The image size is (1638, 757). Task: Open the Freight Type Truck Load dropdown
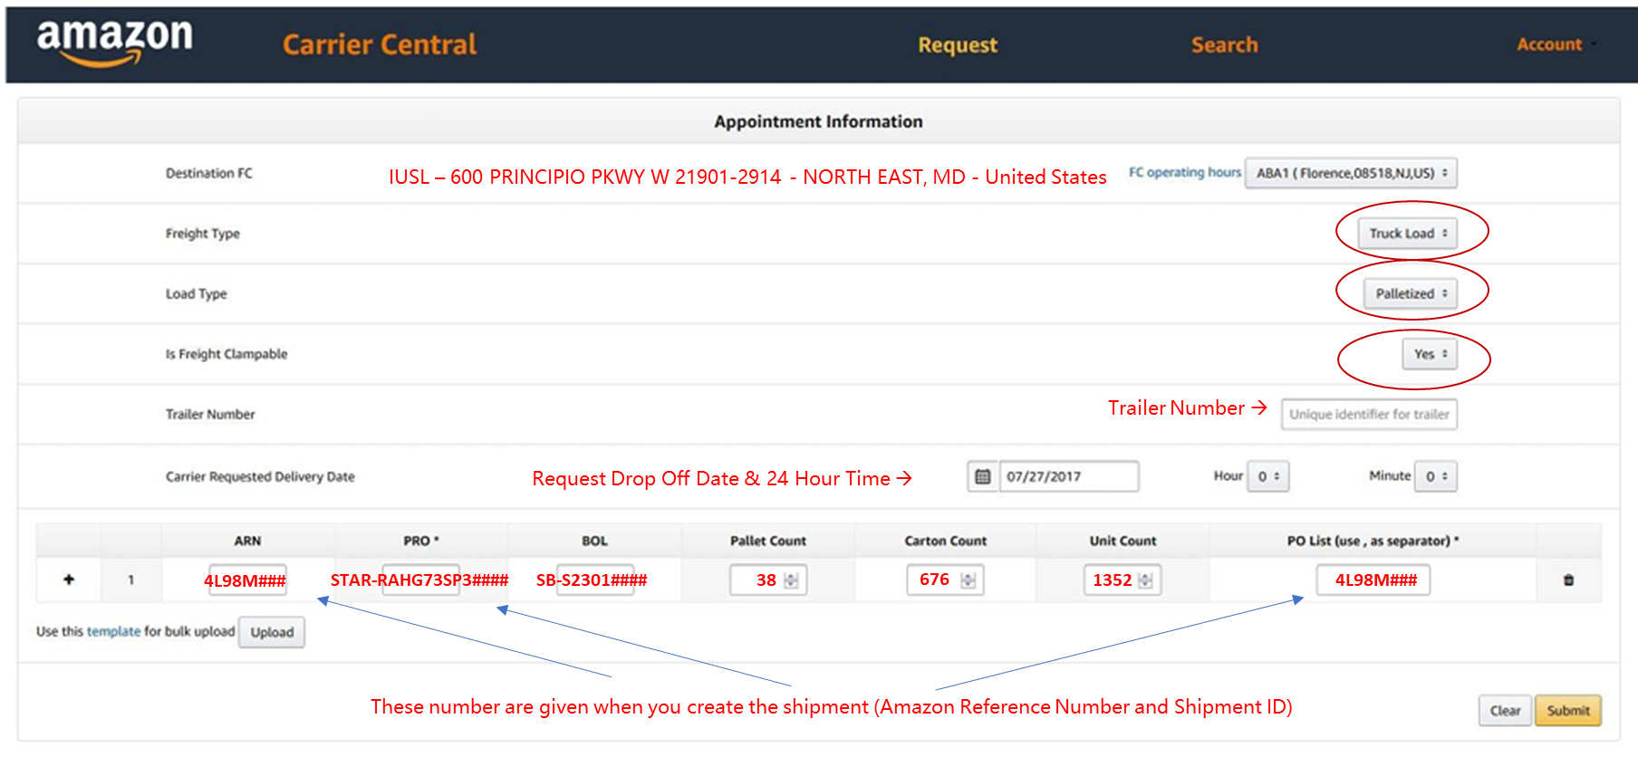coord(1408,234)
